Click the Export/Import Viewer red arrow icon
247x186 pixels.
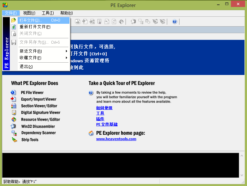[13, 99]
